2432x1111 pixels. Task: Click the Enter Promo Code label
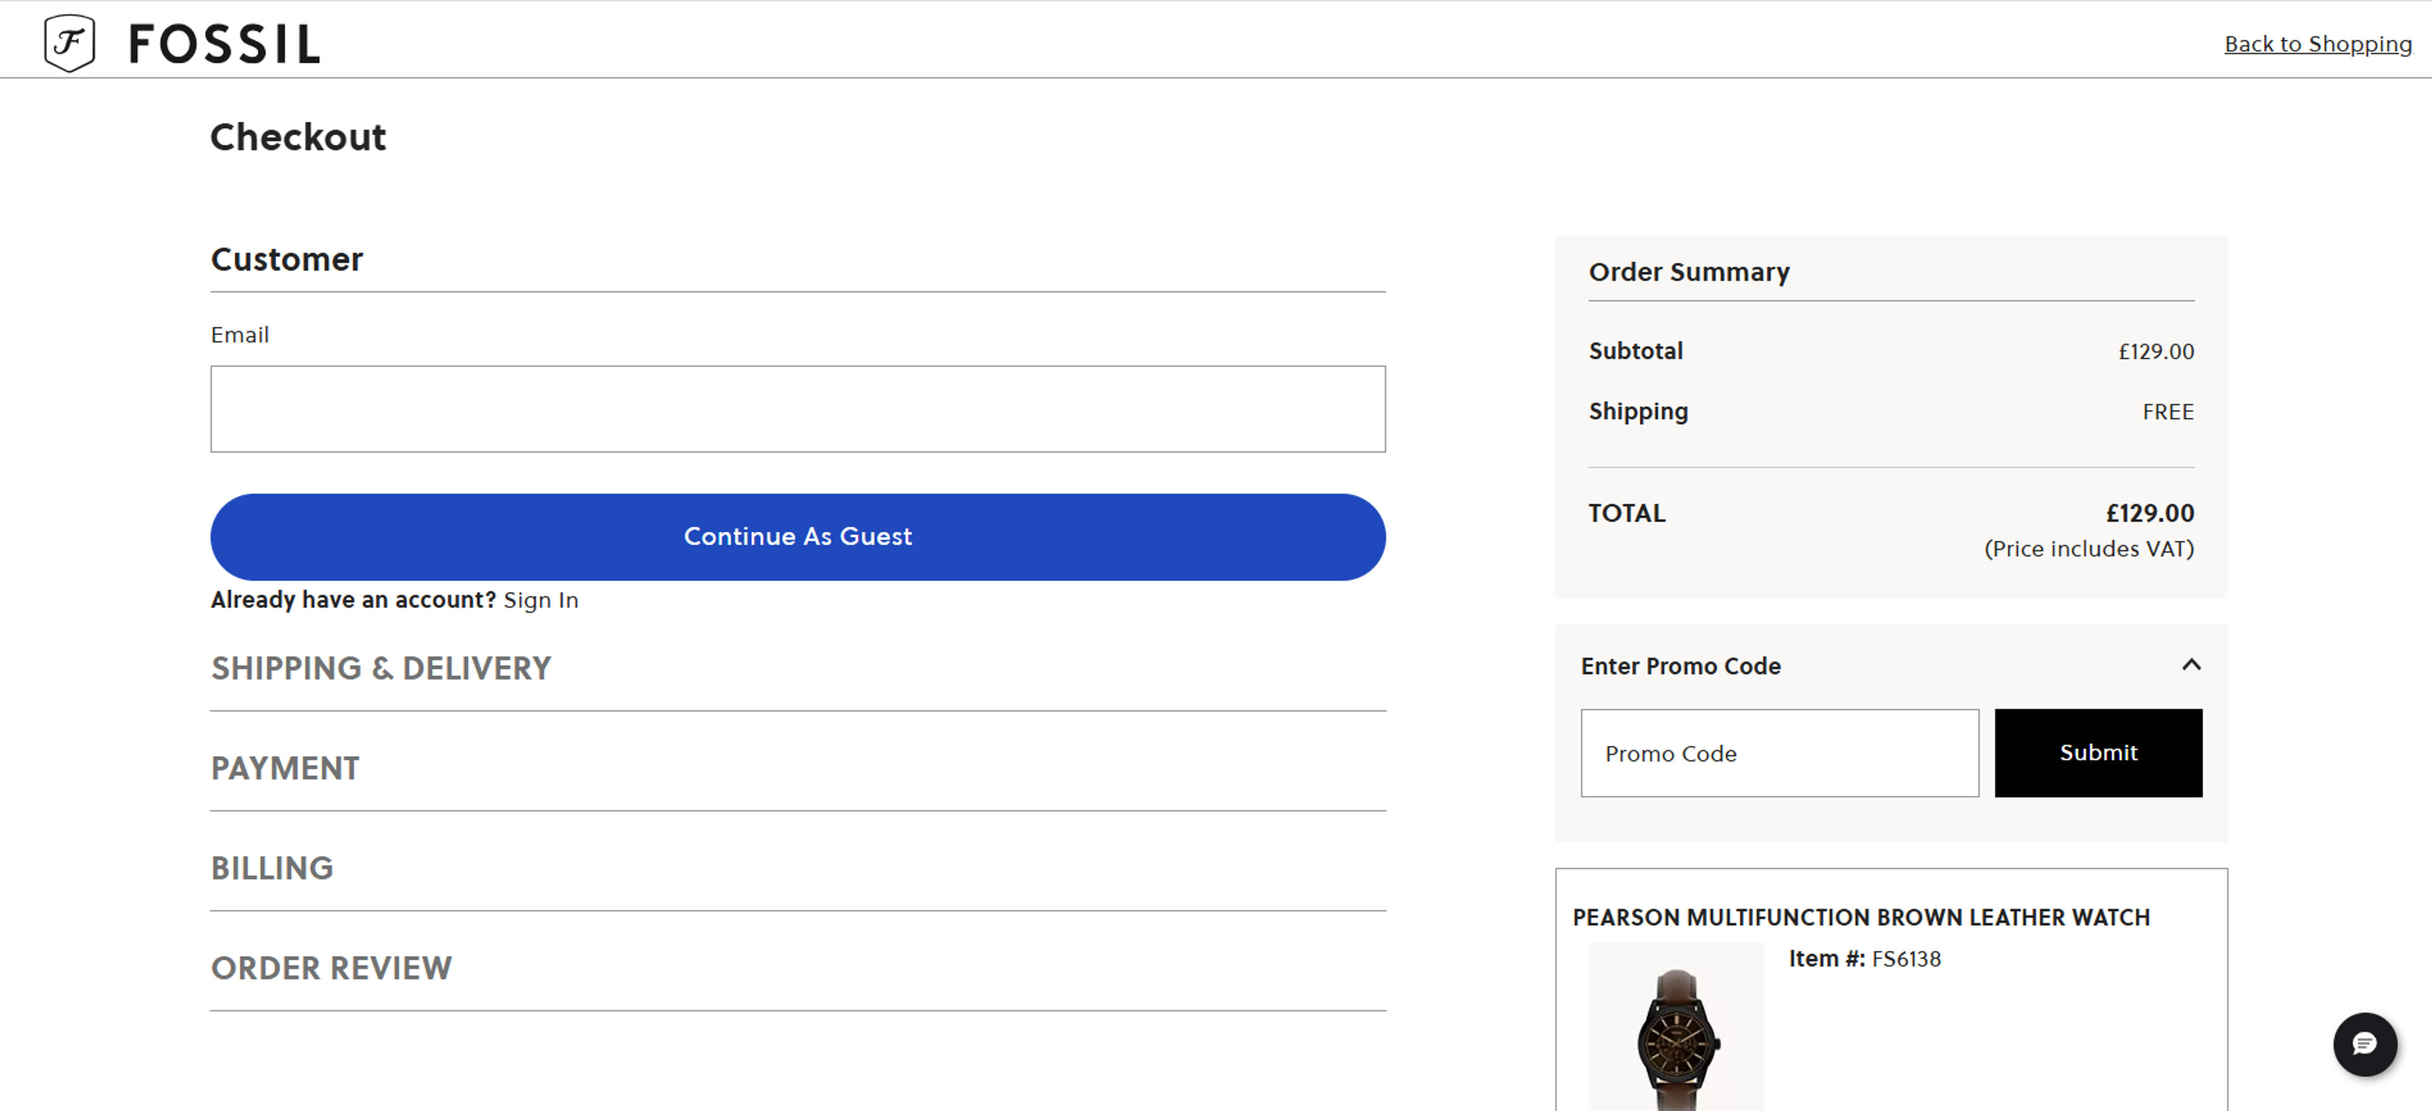coord(1680,667)
